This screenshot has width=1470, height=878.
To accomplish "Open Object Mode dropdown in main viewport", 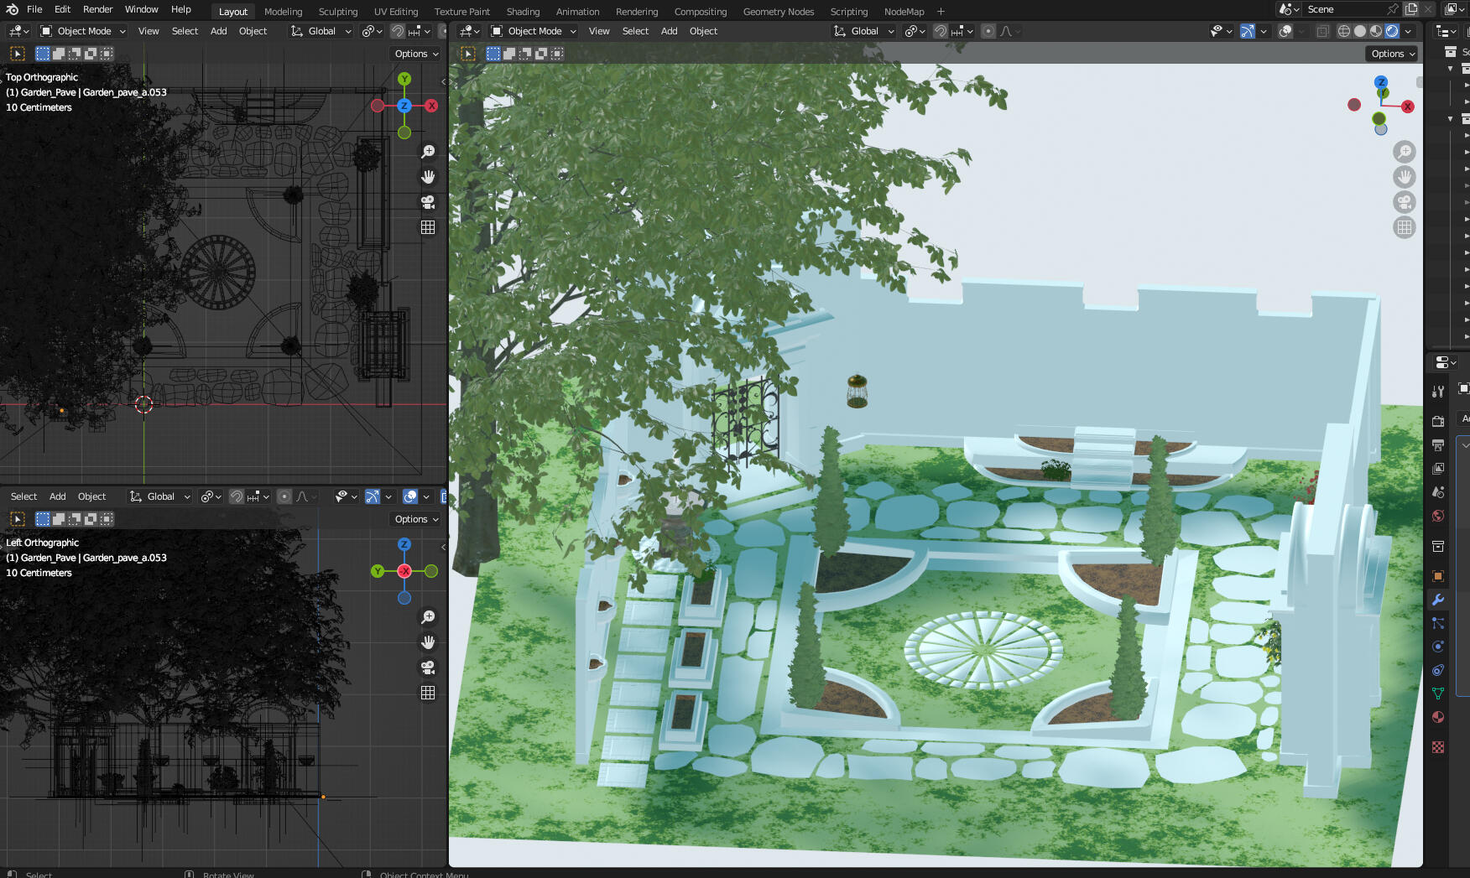I will [x=534, y=31].
